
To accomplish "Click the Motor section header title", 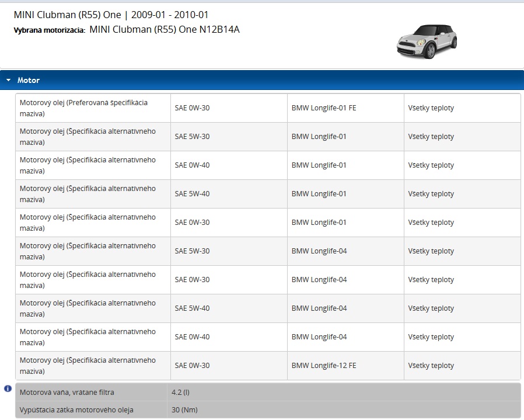I will (x=29, y=80).
